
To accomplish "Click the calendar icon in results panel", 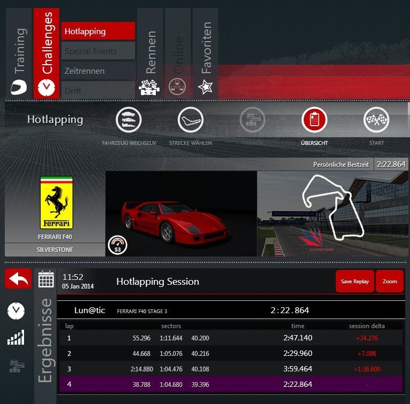I will tap(46, 279).
